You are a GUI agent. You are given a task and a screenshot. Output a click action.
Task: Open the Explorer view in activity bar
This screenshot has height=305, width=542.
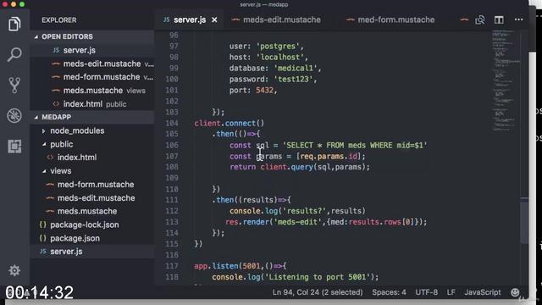click(14, 25)
